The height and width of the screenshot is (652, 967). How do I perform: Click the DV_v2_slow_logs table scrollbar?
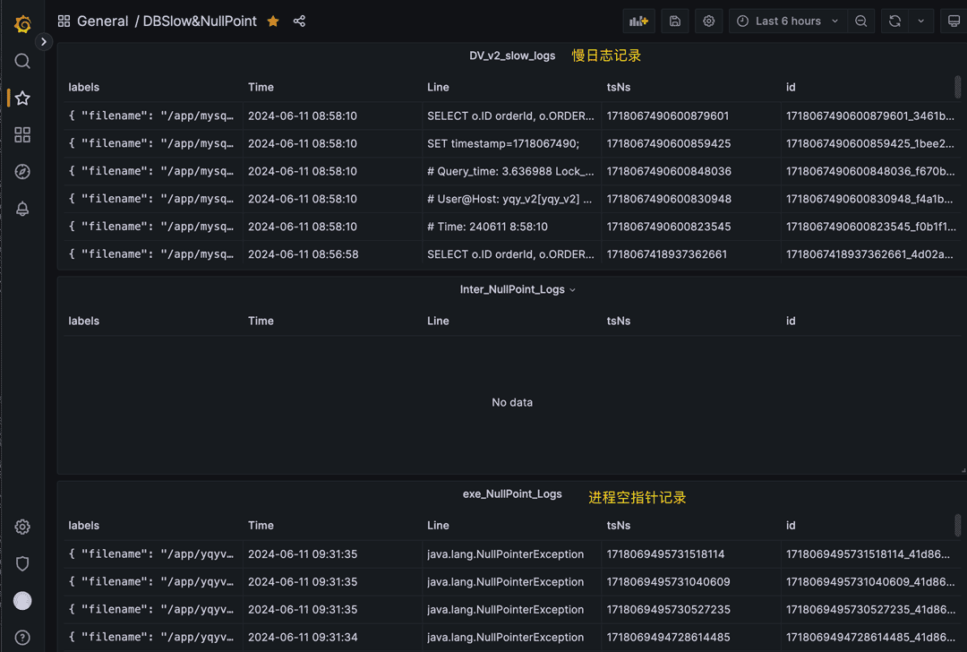click(957, 87)
